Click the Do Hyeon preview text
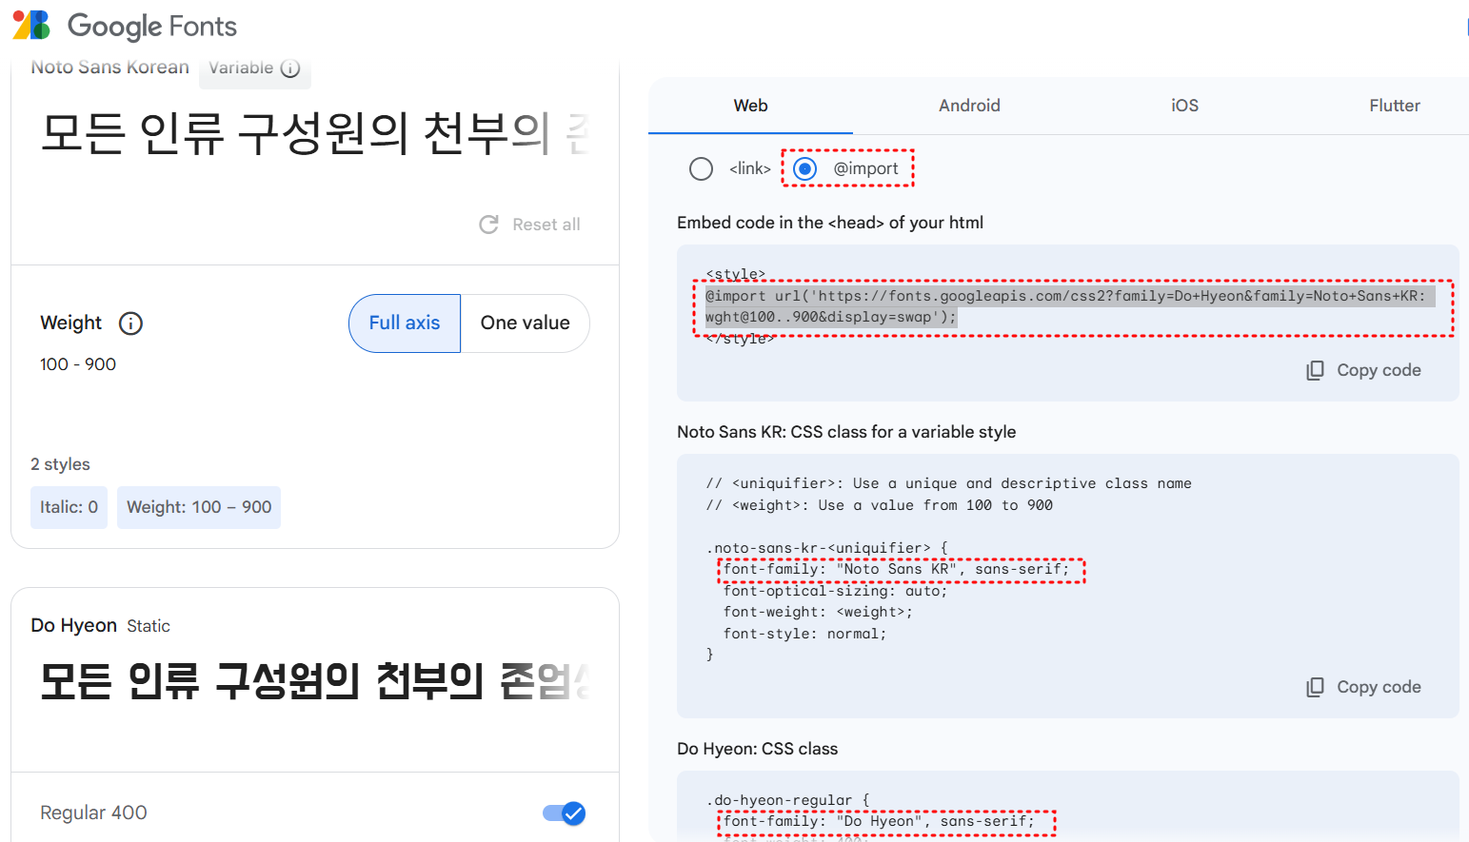 (x=315, y=681)
